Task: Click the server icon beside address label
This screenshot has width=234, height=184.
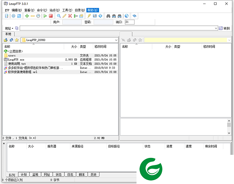Action: click(x=17, y=28)
